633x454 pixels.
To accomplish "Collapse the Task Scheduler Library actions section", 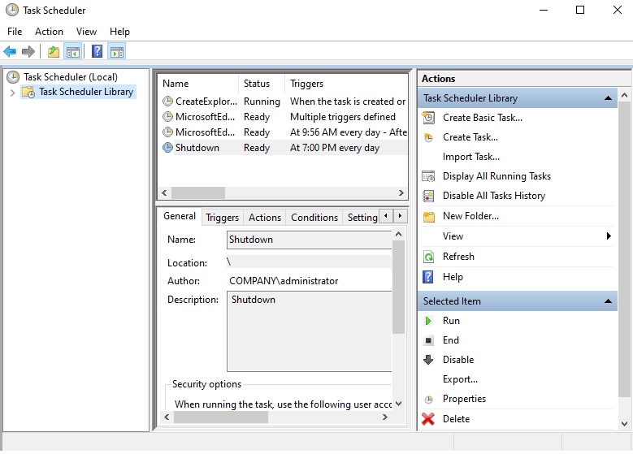I will 608,98.
